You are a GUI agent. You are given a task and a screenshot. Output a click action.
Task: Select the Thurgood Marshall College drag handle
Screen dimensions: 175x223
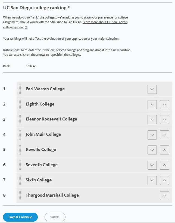click(20, 196)
